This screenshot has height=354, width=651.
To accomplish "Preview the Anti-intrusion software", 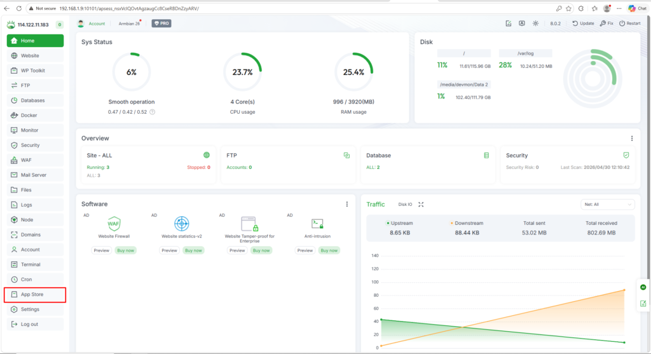I will click(305, 250).
